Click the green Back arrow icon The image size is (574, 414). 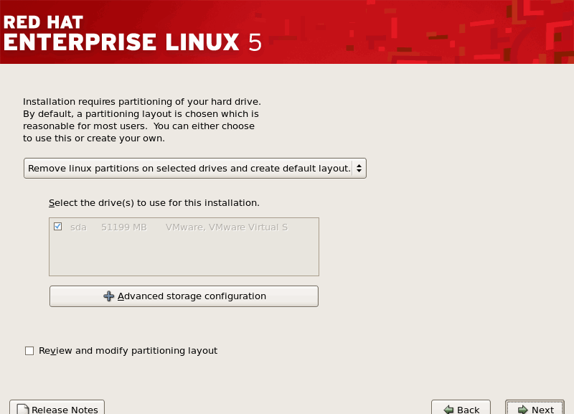(x=448, y=410)
